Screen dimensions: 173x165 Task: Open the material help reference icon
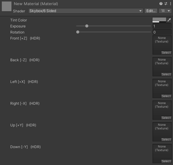coord(161,4)
